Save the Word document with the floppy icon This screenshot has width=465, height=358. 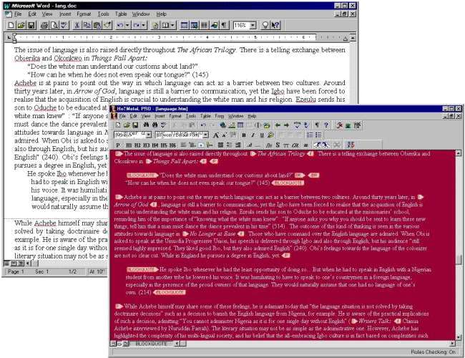tap(31, 25)
